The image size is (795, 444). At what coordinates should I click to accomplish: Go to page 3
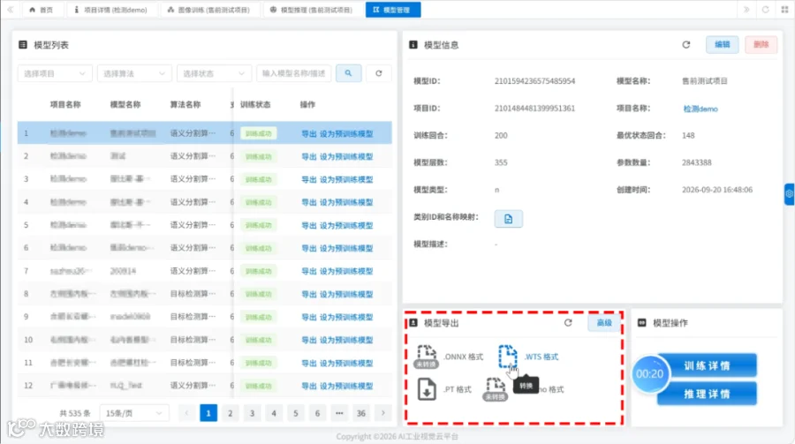coord(252,413)
